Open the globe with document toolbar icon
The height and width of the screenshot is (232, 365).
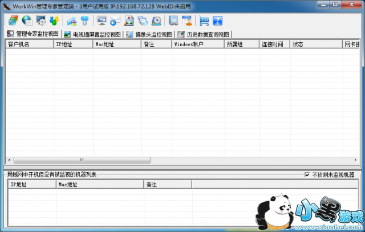(x=27, y=21)
